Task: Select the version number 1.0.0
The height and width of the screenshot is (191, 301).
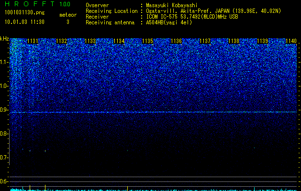Action: (65, 4)
